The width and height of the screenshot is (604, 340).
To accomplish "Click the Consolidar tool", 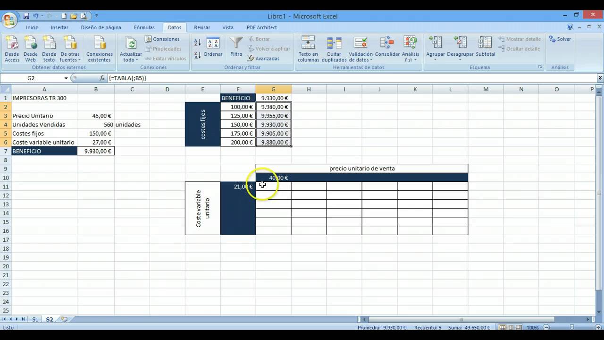I will coord(387,49).
